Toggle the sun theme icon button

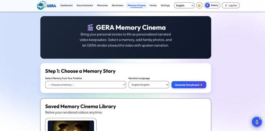(199, 5)
